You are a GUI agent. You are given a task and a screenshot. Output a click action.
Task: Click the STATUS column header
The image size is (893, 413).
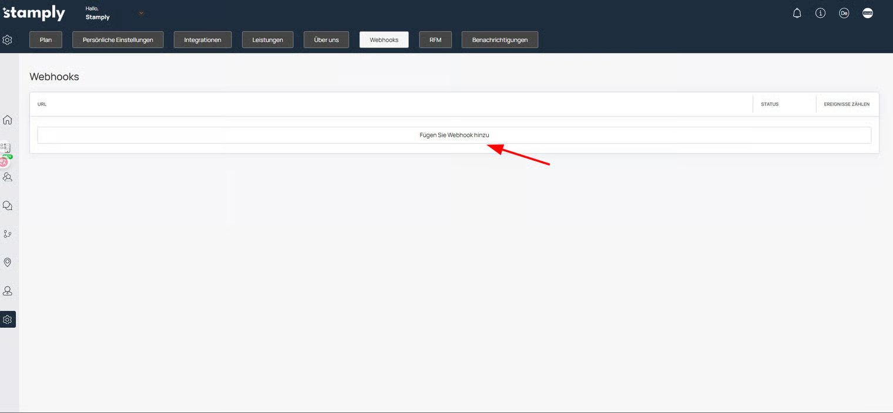click(770, 104)
